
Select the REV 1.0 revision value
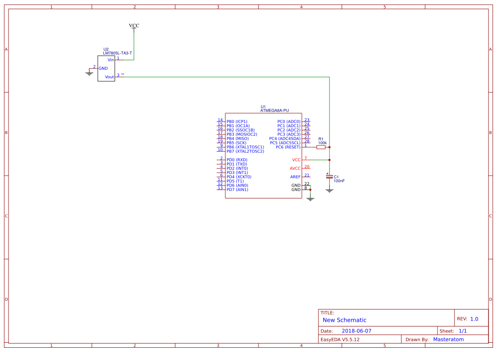pos(474,319)
